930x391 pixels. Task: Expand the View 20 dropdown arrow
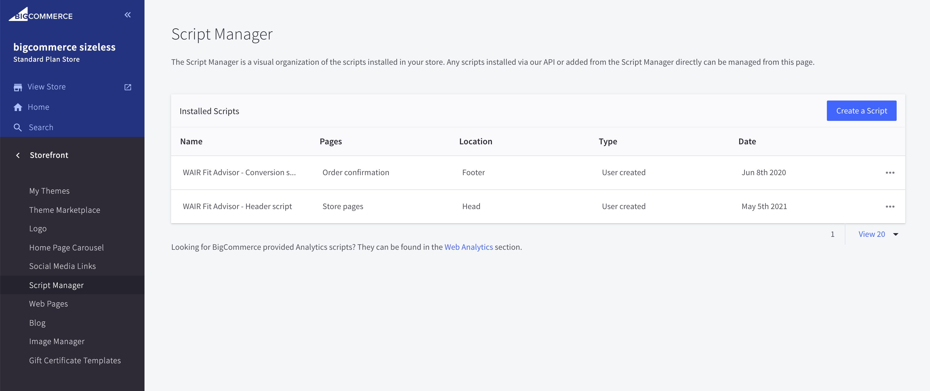pos(895,234)
